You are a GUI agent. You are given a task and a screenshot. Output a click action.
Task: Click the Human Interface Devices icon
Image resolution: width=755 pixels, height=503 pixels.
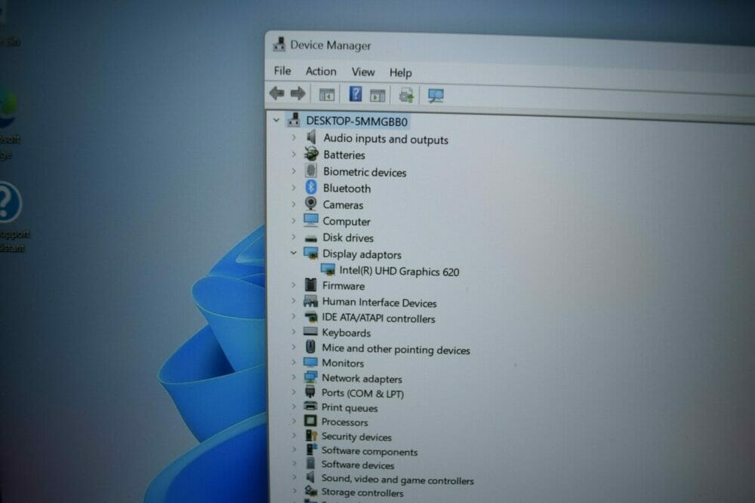point(310,302)
